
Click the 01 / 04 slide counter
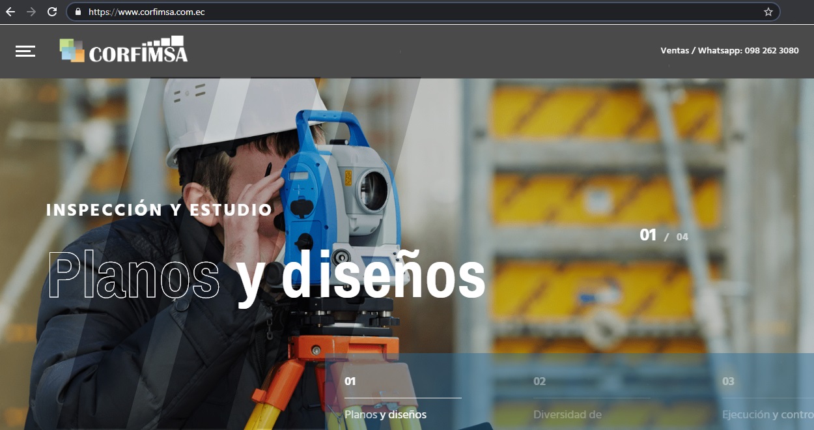[664, 235]
